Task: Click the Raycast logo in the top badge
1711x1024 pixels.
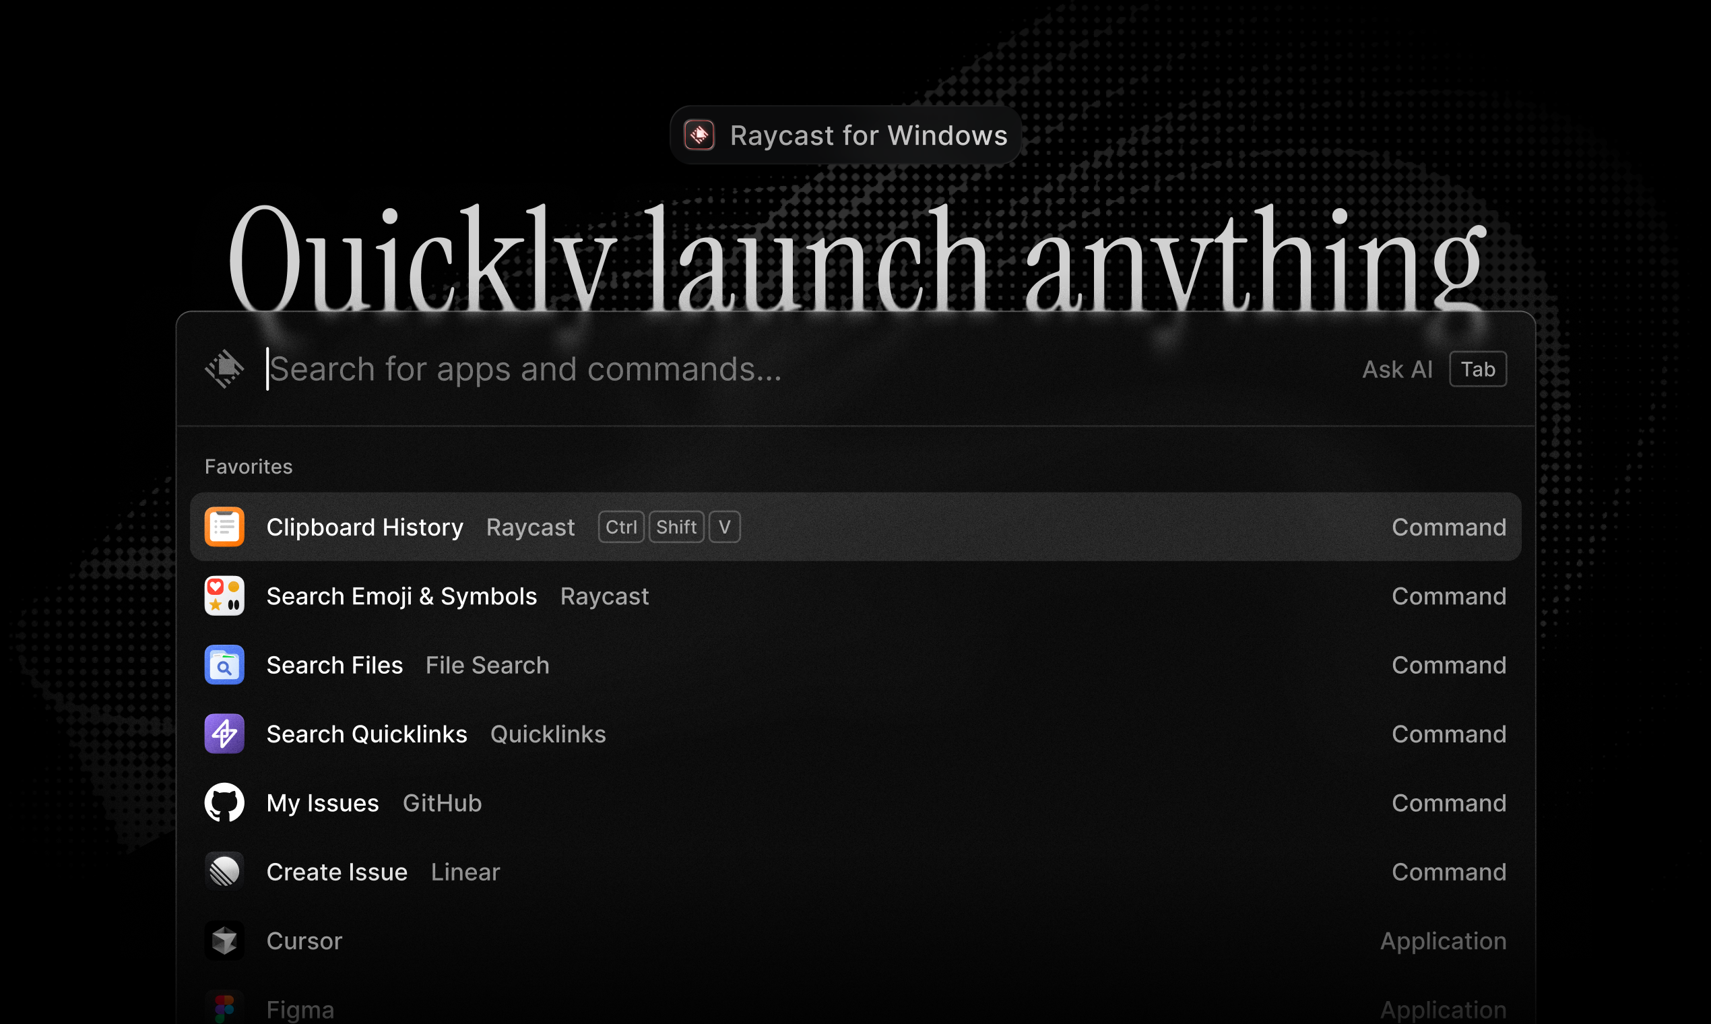Action: point(698,135)
